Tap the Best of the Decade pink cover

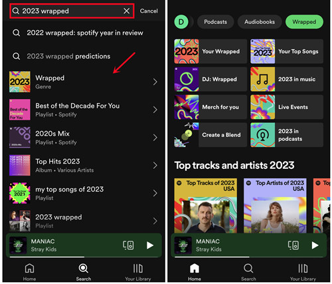coord(20,110)
